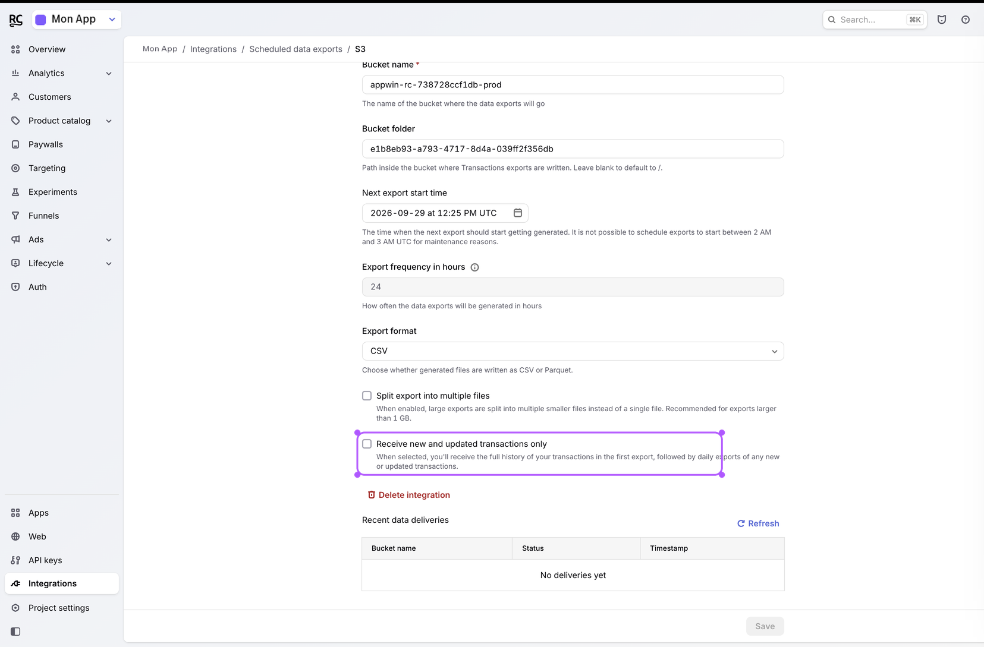Image resolution: width=984 pixels, height=647 pixels.
Task: Expand the Analytics sidebar section
Action: pyautogui.click(x=109, y=74)
